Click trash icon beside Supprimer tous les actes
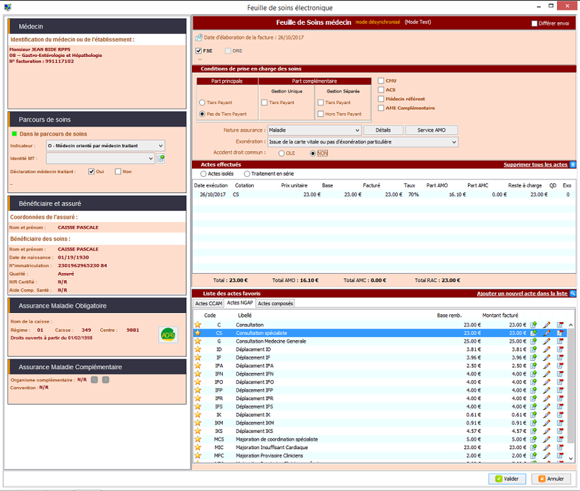The image size is (580, 491). tap(573, 165)
